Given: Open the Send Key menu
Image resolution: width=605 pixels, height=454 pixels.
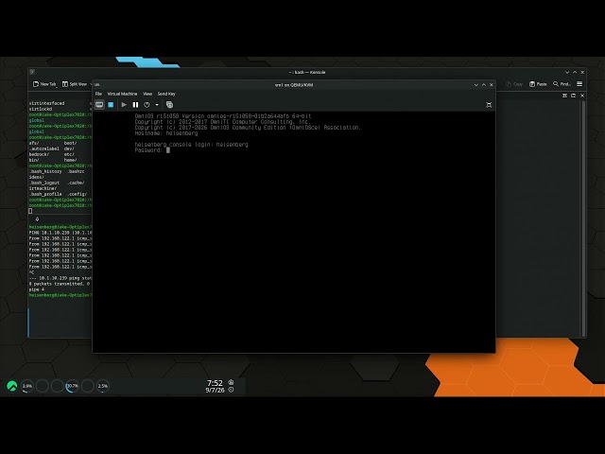Looking at the screenshot, I should tap(166, 94).
